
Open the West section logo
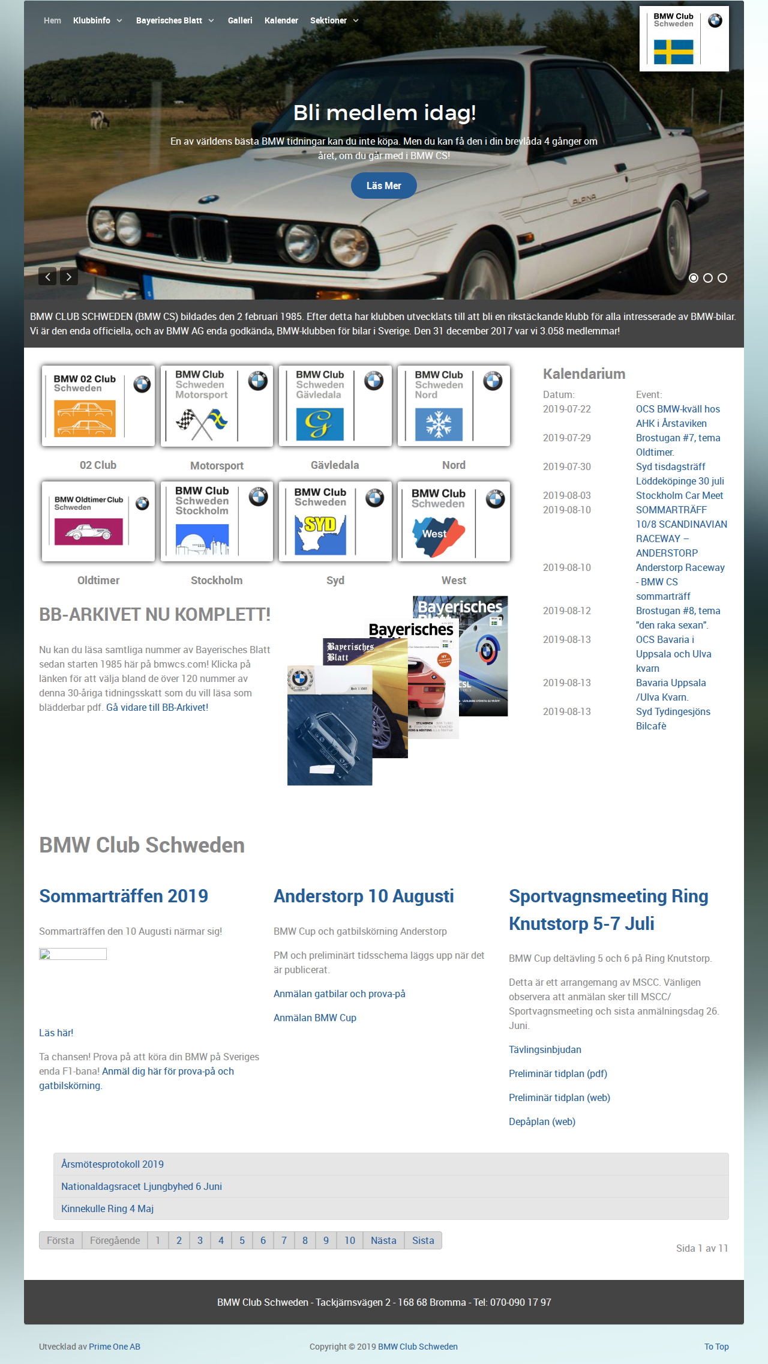pos(454,521)
